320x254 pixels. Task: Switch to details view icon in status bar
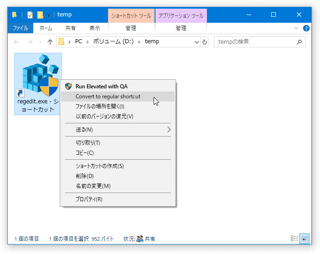point(294,239)
